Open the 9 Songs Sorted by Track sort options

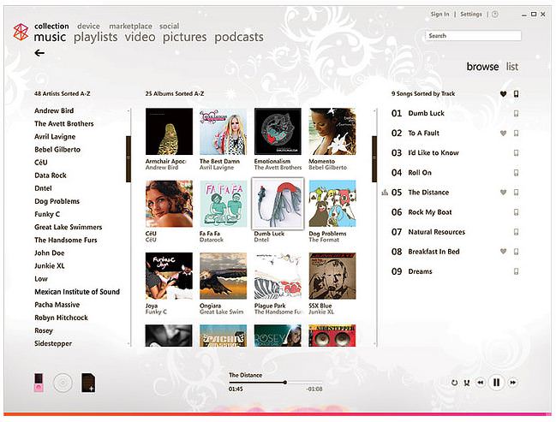[423, 94]
